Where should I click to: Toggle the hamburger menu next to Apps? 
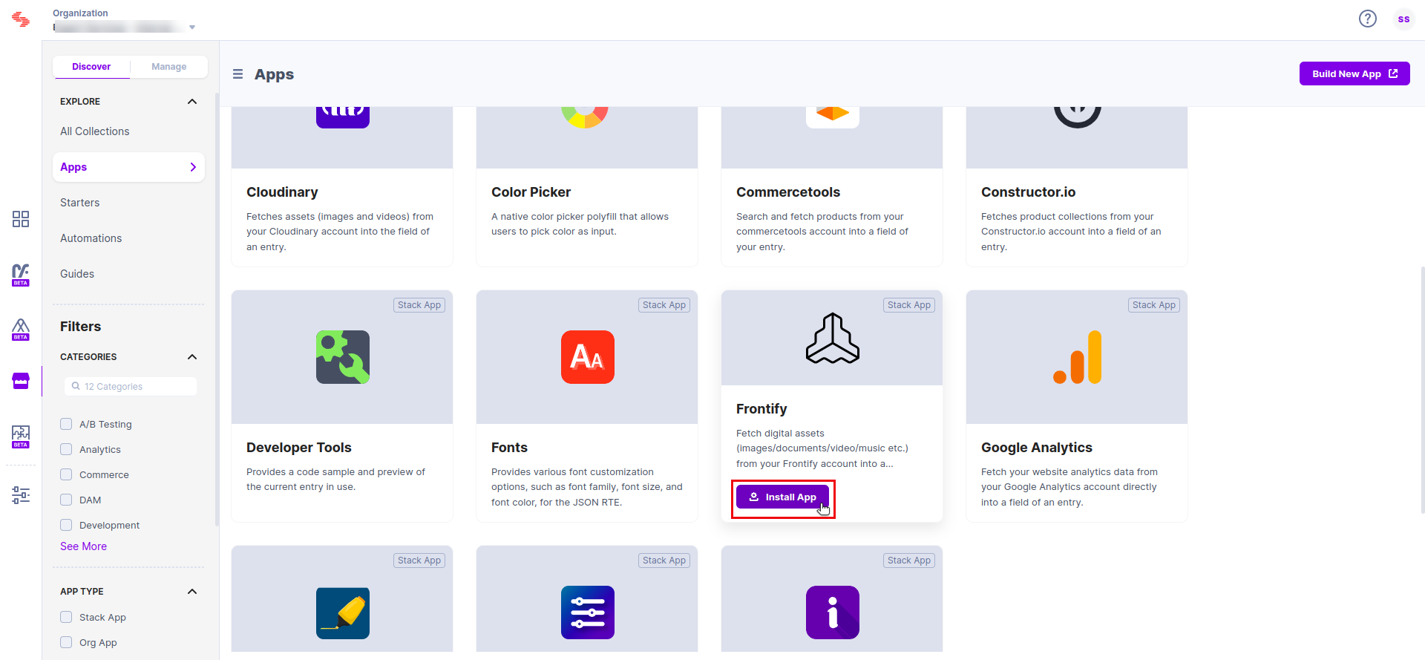237,74
